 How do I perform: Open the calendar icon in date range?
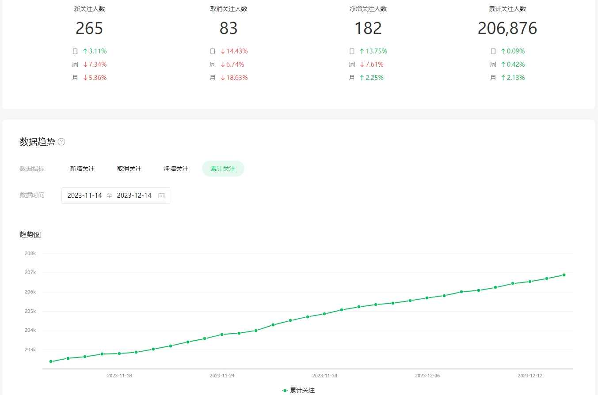point(162,196)
